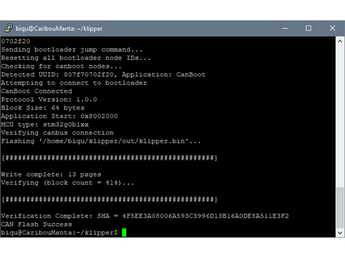345x258 pixels.
Task: Click the 'CanBoot Connected' line
Action: click(x=37, y=91)
